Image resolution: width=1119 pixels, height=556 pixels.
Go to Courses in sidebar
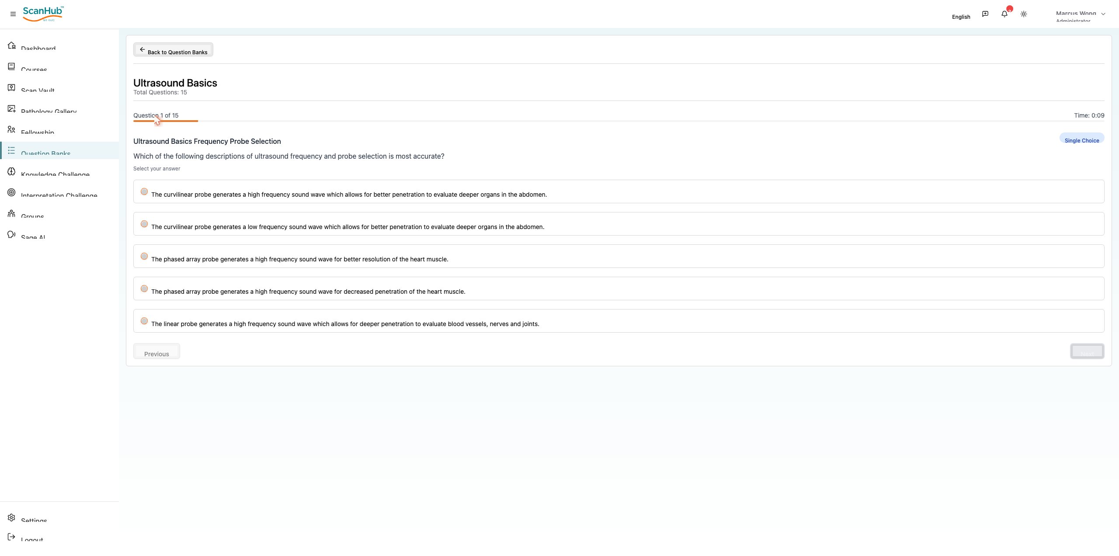pos(59,66)
